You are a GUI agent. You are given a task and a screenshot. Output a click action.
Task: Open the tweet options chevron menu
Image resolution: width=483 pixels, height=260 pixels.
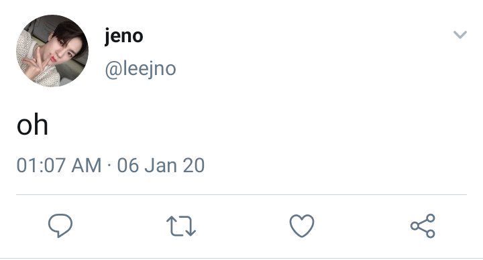(460, 34)
